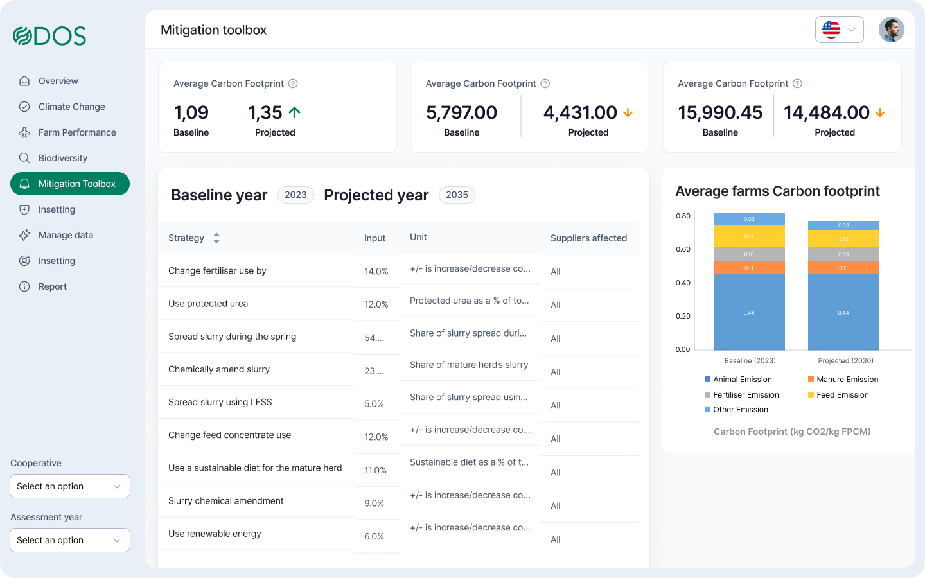Click Fertiliser Emission legend swatch
Screen dimensions: 925x578
point(707,395)
